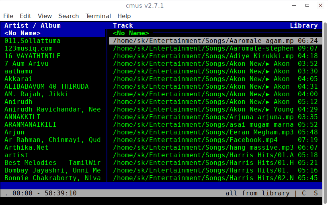Select track Arjuna arjuna.mp 03:35
Screen dimensions: 328x205
pyautogui.click(x=215, y=117)
